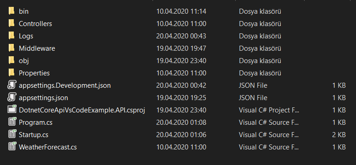Screen dimensions: 356x165
Task: Click the Program.cs source file icon
Action: pos(12,122)
